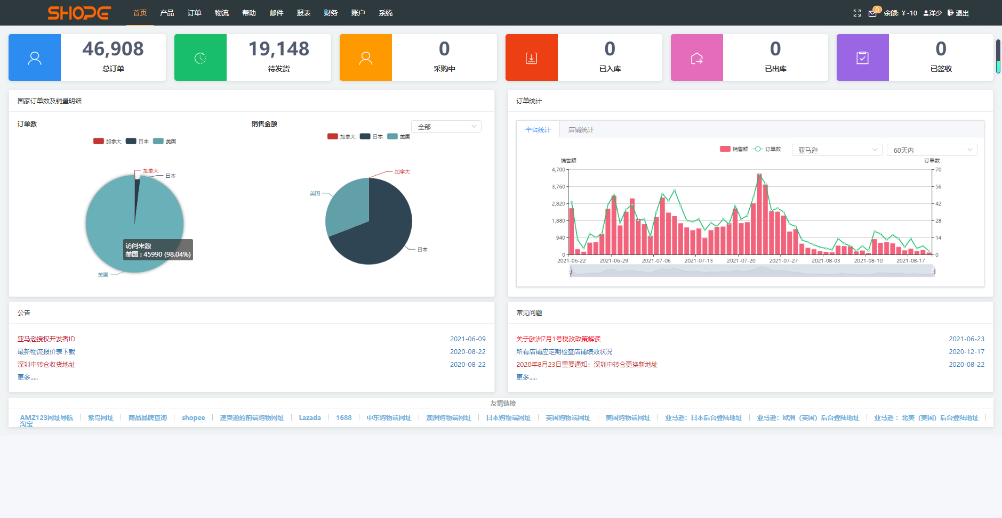Click the fullscreen expand icon
This screenshot has width=1002, height=518.
(857, 13)
